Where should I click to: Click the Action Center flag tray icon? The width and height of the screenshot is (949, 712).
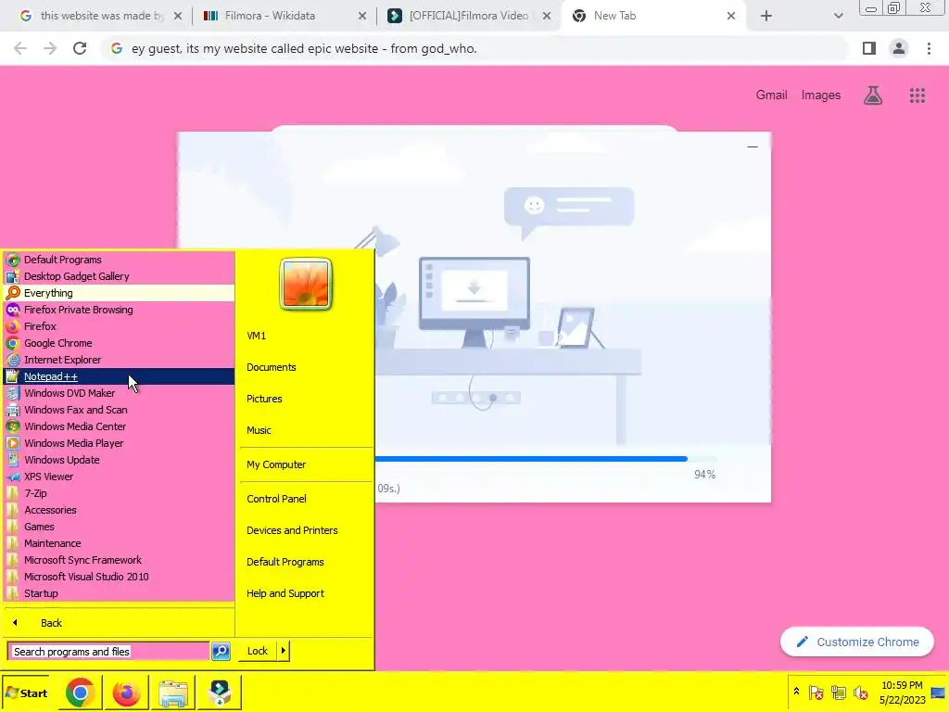[816, 692]
